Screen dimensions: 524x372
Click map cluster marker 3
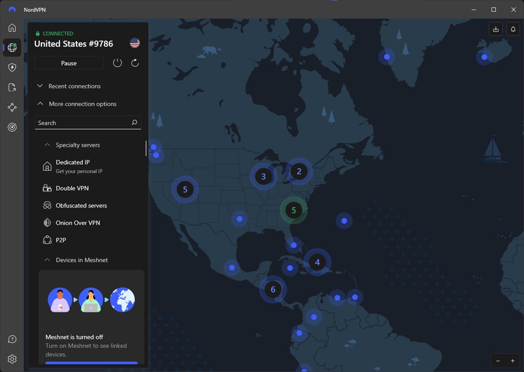[x=264, y=176]
